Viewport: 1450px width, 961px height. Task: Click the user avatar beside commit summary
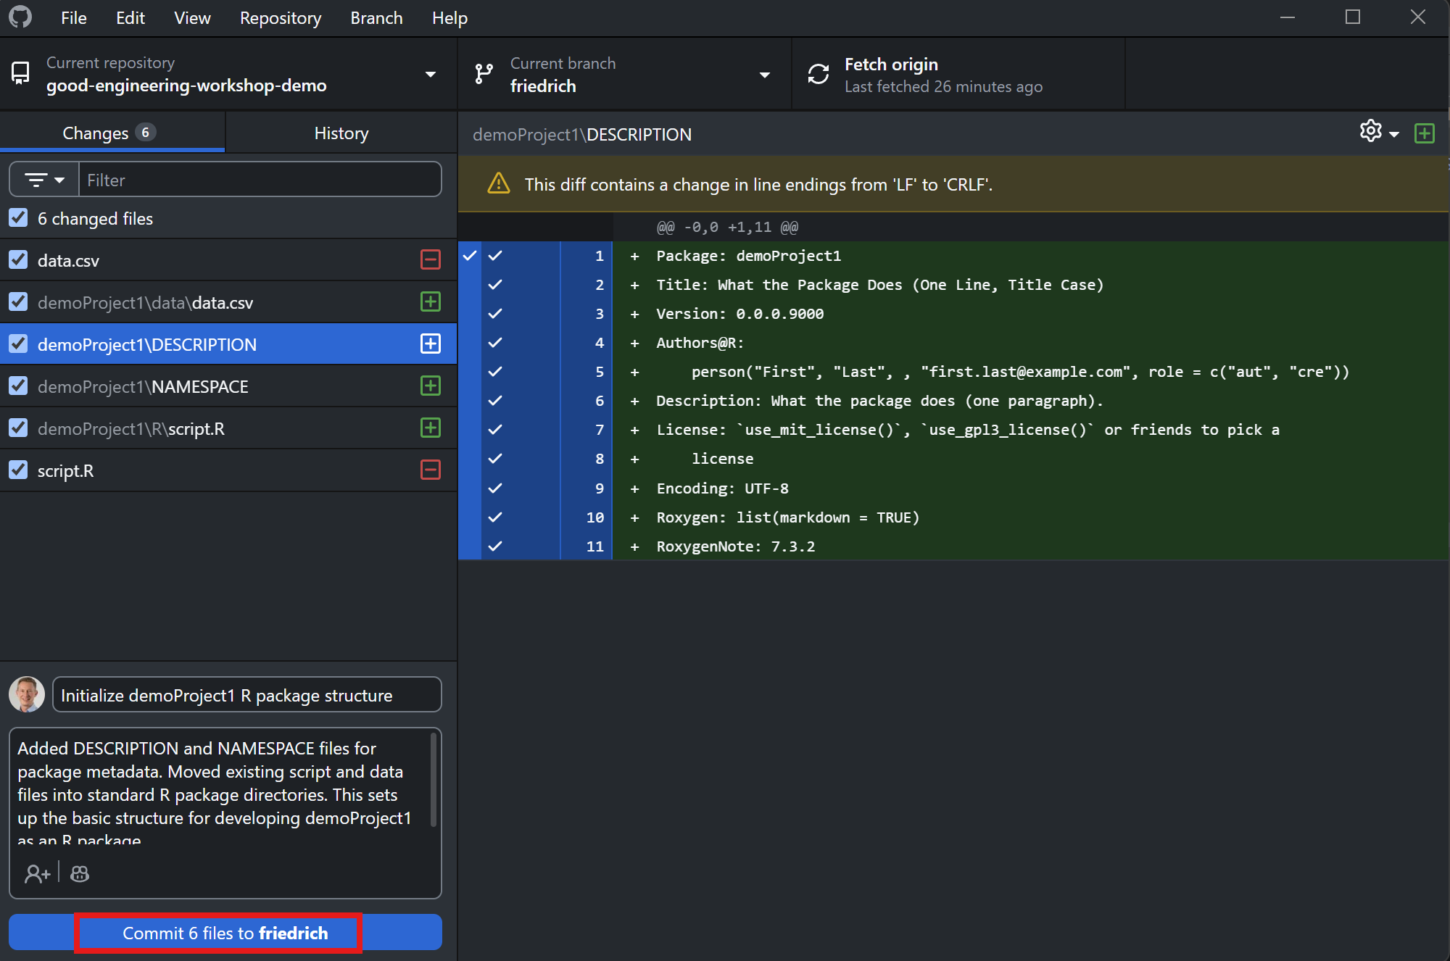click(27, 694)
